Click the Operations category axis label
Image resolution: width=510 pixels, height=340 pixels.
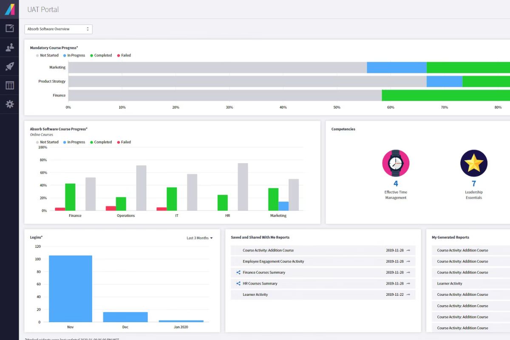126,215
